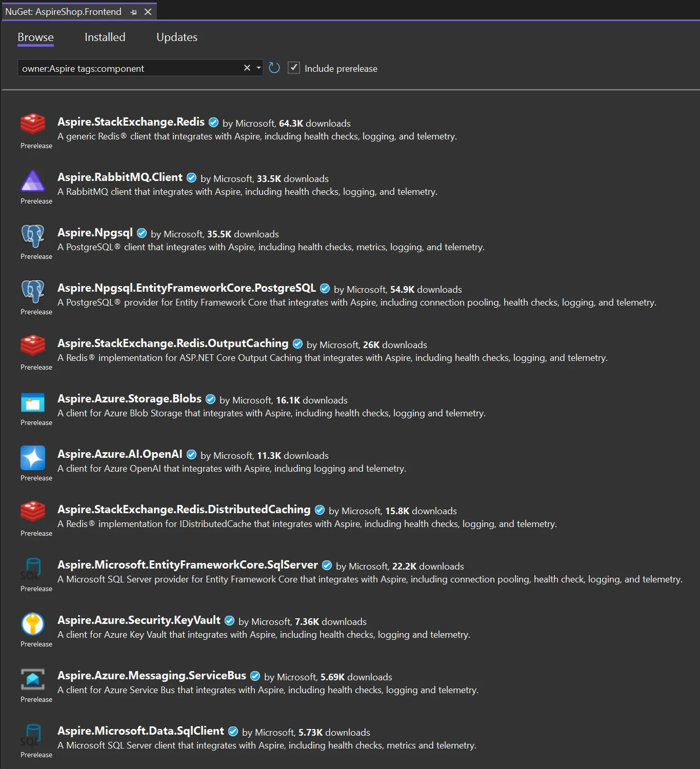The image size is (700, 769).
Task: Select the Aspire.Npgsql.EntityFrameworkCore.PostgreSQL verified badge
Action: tap(325, 288)
